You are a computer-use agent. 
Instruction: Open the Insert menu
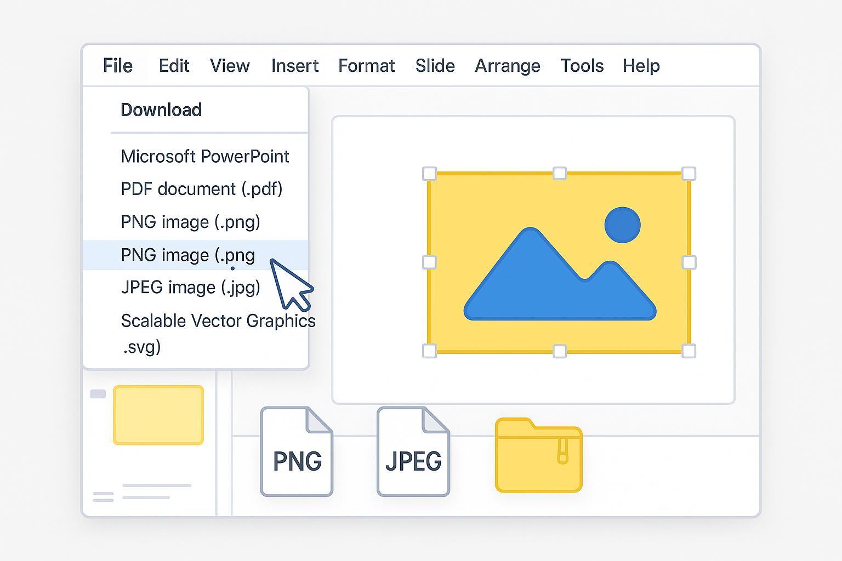pyautogui.click(x=294, y=66)
